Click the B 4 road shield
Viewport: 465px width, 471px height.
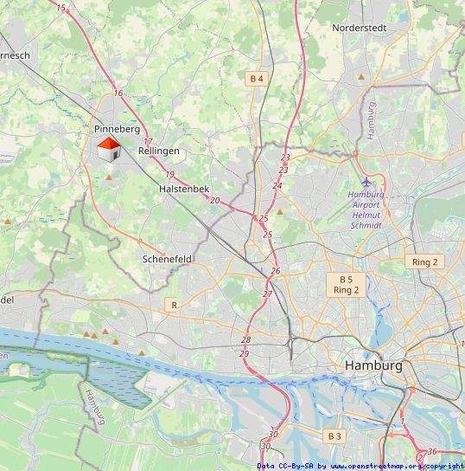(257, 79)
